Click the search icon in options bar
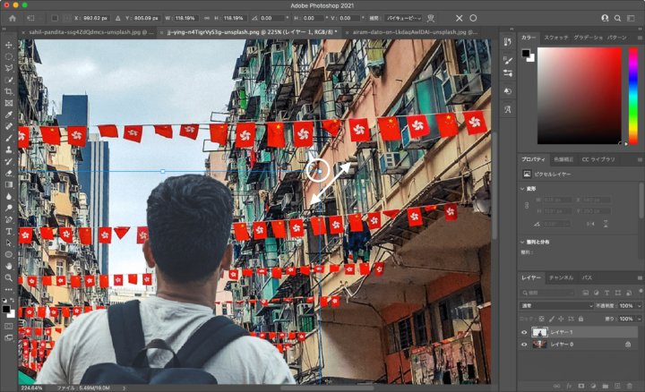 [617, 18]
